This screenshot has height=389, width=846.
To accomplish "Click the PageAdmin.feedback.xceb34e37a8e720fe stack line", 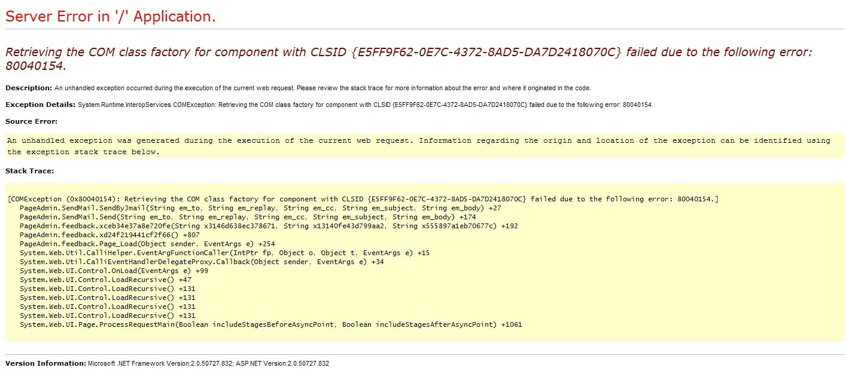I will point(269,226).
